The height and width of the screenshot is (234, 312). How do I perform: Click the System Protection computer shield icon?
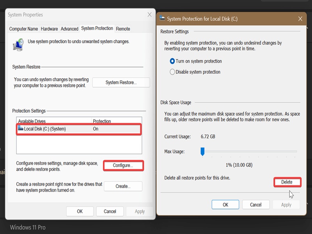[18, 45]
